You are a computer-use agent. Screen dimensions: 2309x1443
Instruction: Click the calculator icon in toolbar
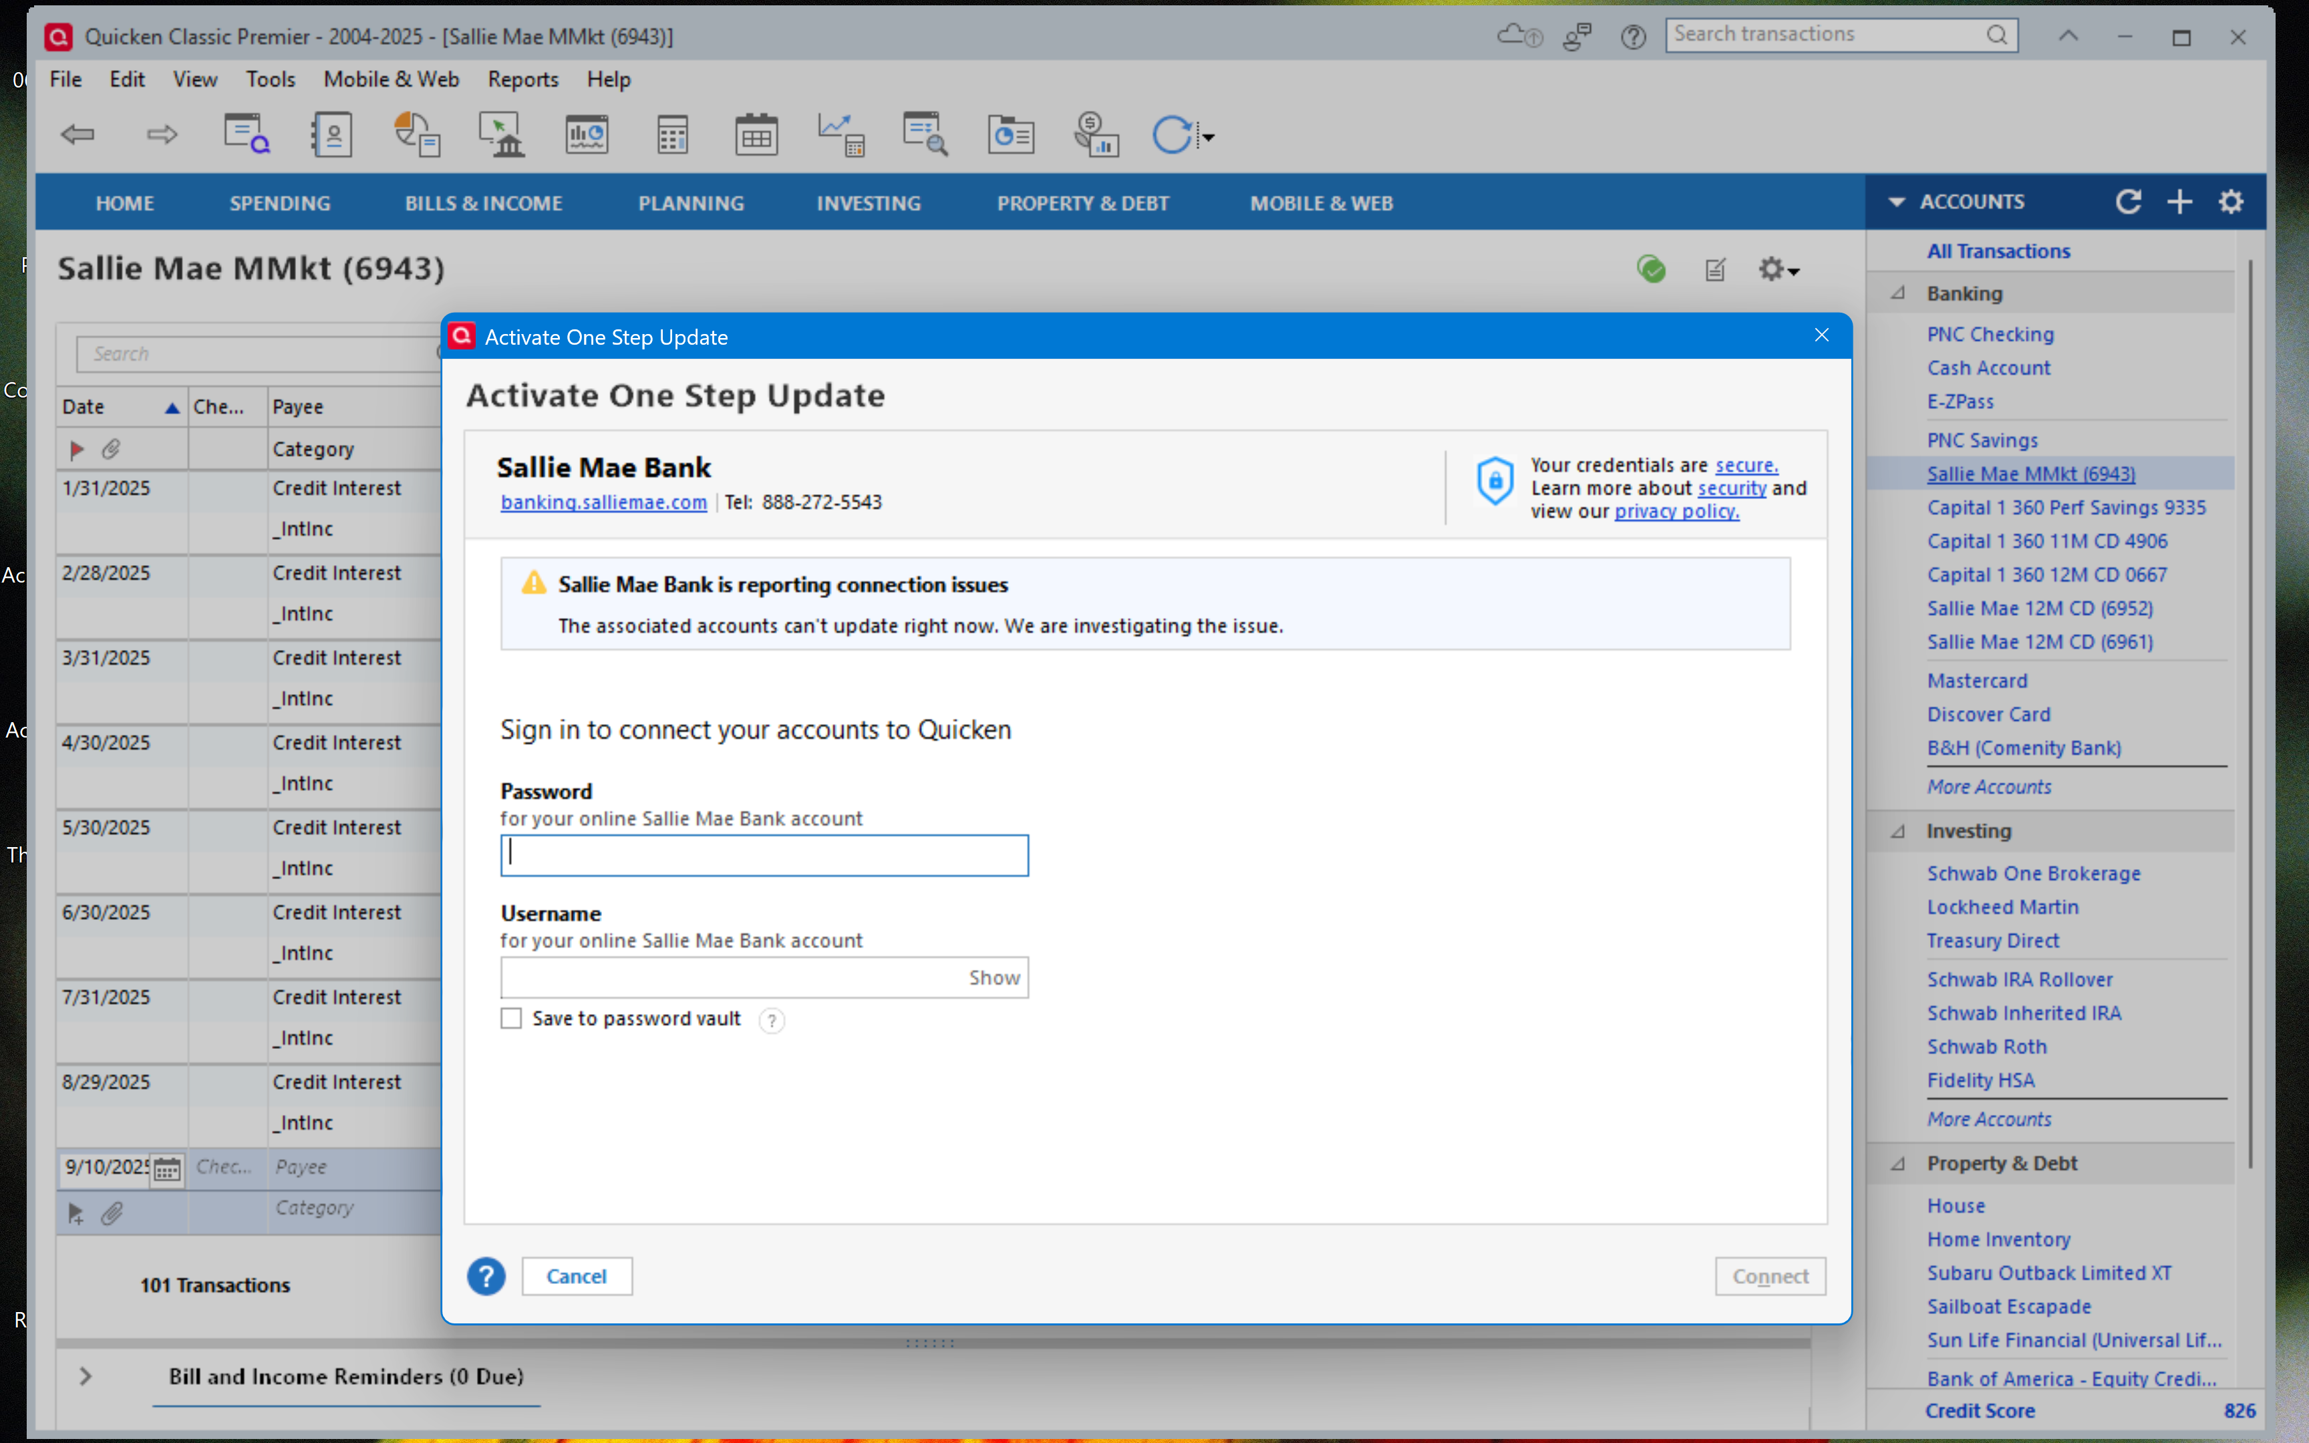[671, 134]
